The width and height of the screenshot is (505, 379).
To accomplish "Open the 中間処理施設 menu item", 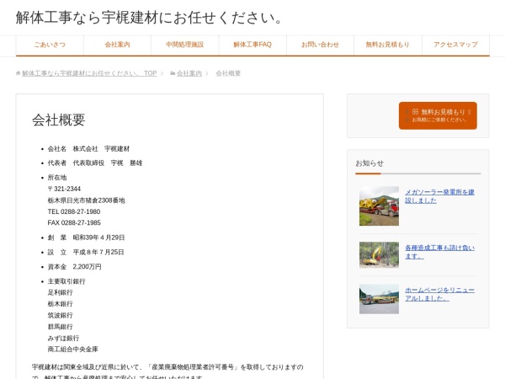I will 185,45.
